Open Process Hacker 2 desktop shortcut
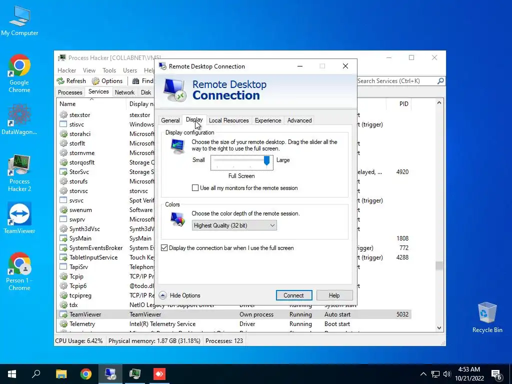512x384 pixels. (x=19, y=173)
